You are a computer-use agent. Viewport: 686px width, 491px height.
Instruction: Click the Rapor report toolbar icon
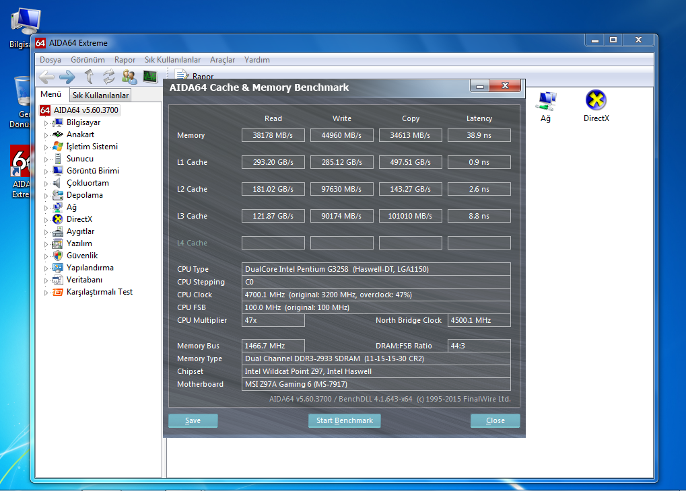182,75
